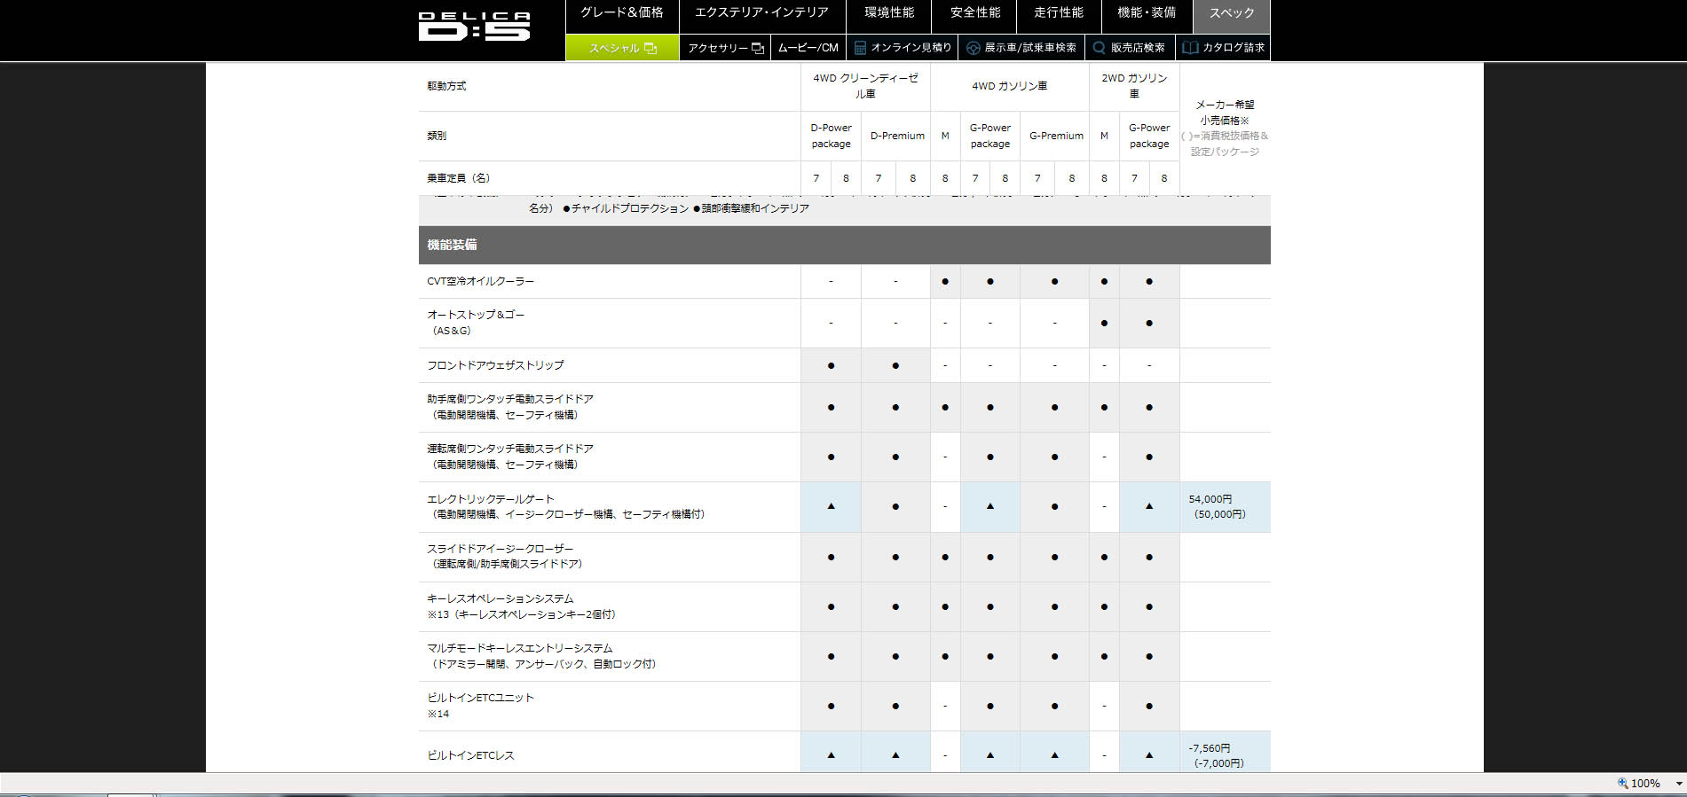Click the new-window icon beside アクセサリー

pyautogui.click(x=758, y=48)
